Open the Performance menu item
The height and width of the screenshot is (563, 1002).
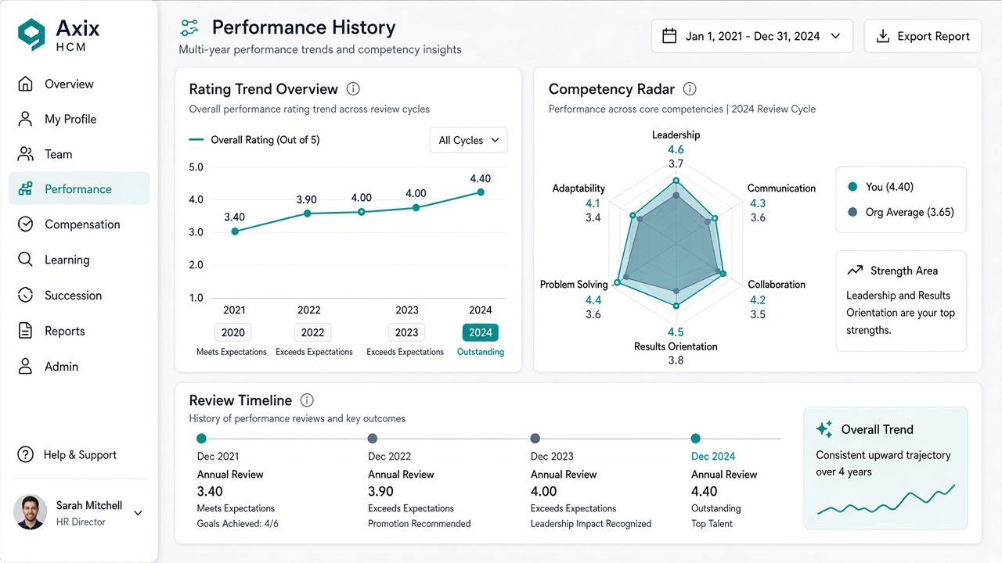[x=79, y=188]
